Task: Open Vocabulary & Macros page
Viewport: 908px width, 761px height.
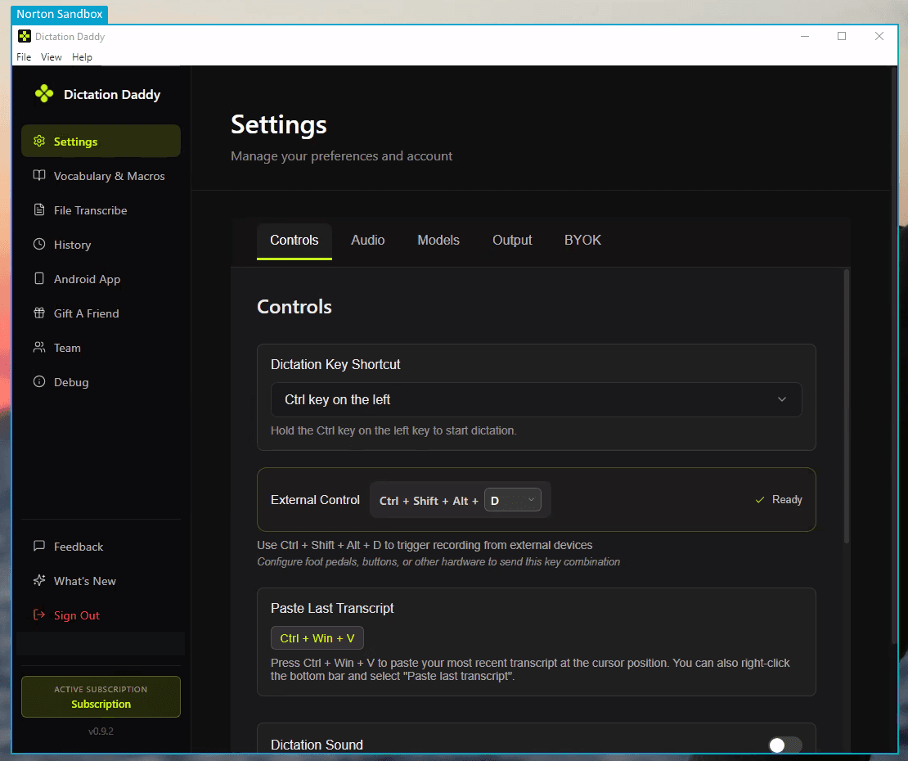Action: click(x=101, y=175)
